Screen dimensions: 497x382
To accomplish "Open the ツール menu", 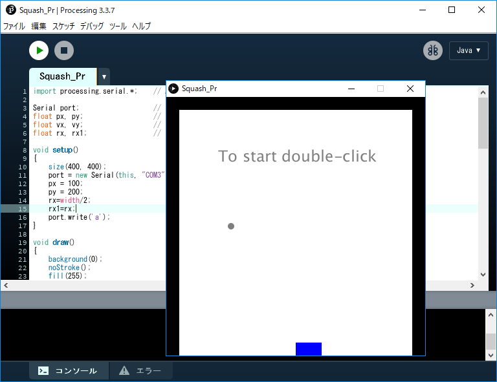I will pyautogui.click(x=118, y=26).
